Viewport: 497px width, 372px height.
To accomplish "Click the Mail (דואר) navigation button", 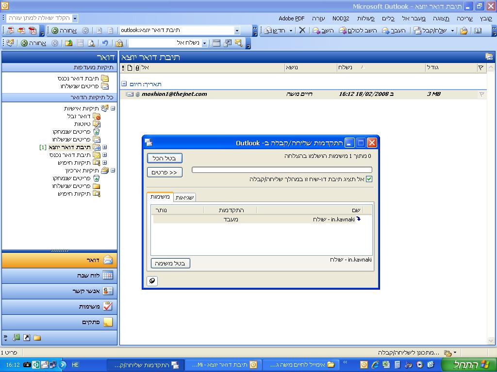I will click(59, 260).
